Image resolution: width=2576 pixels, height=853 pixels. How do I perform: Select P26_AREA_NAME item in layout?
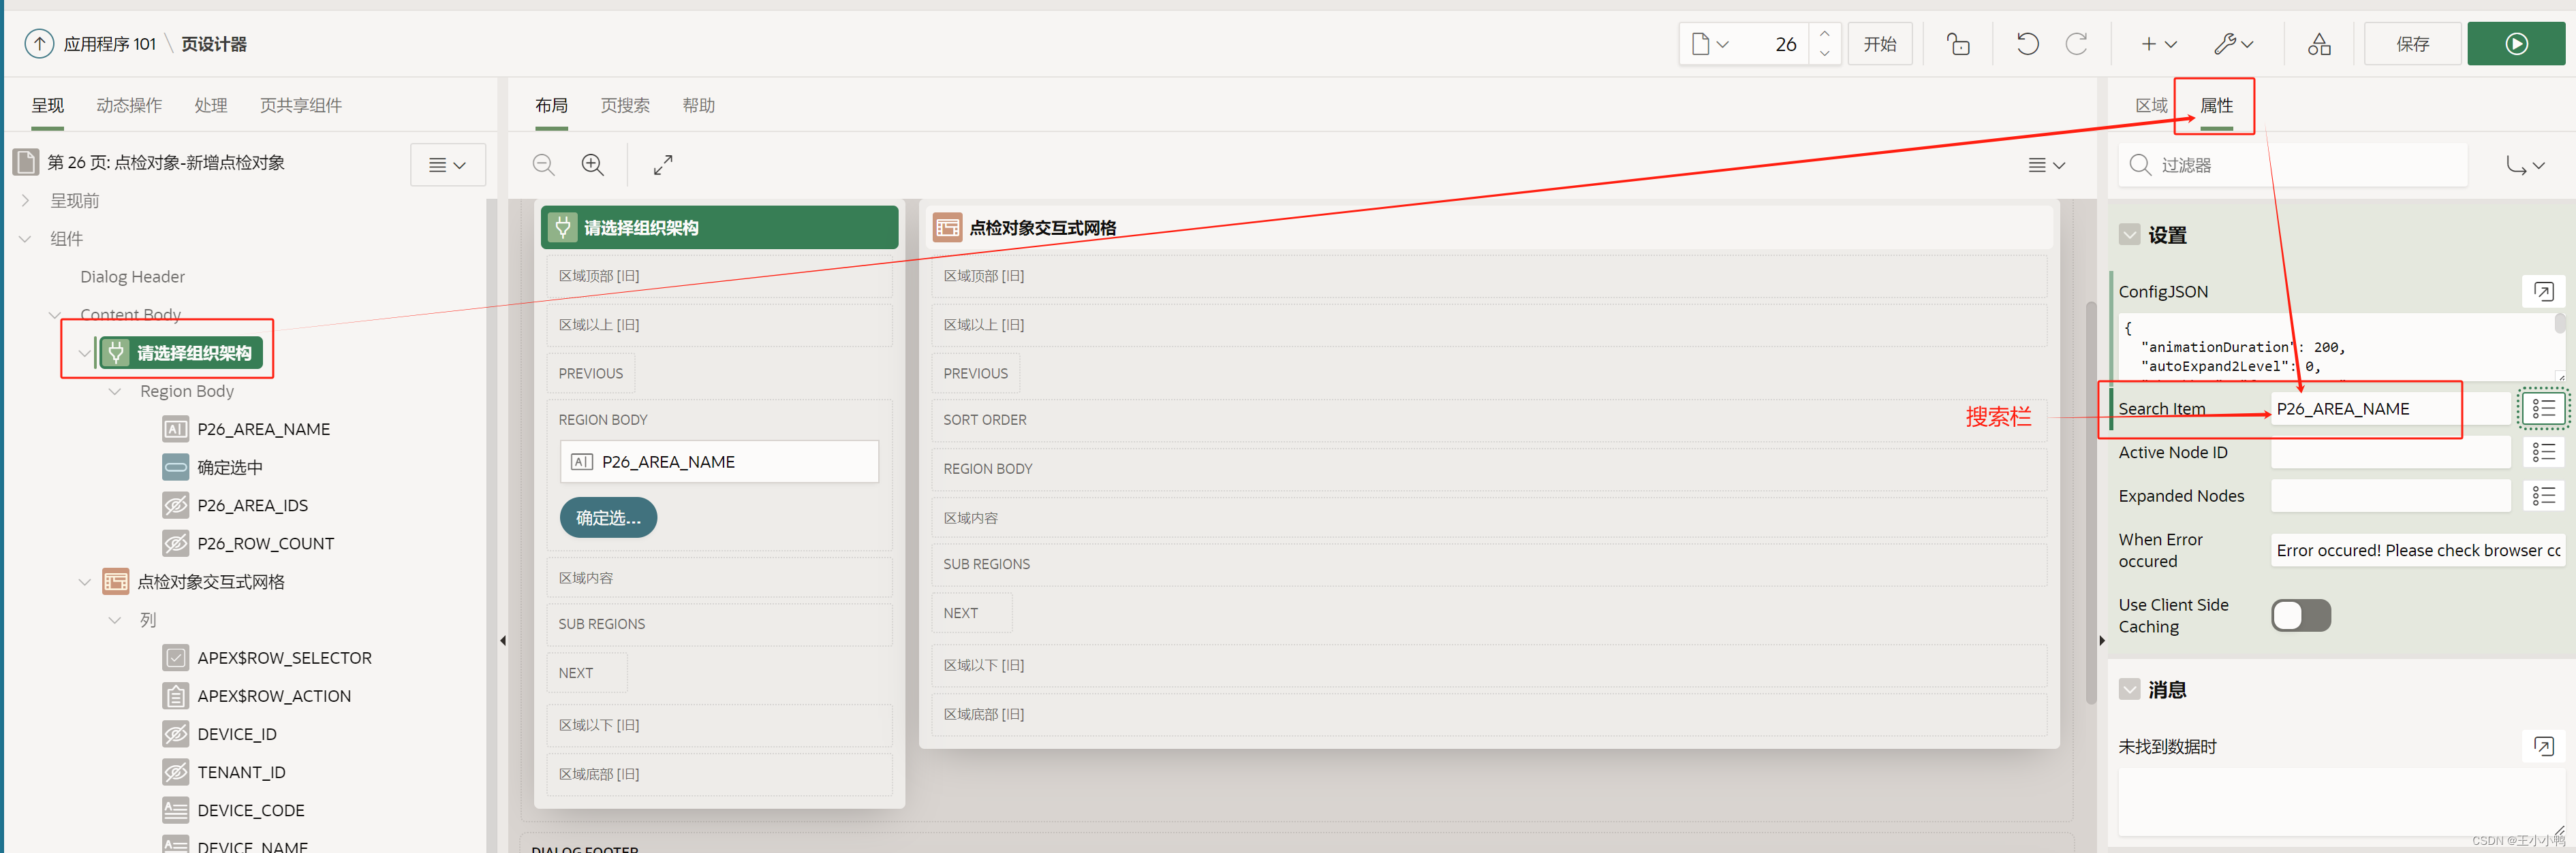[719, 462]
